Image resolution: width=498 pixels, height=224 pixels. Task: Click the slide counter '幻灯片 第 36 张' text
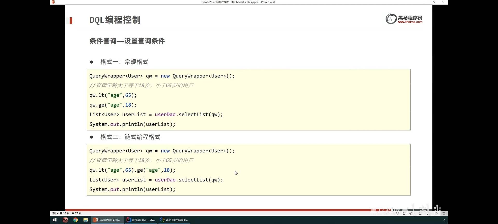(x=66, y=213)
